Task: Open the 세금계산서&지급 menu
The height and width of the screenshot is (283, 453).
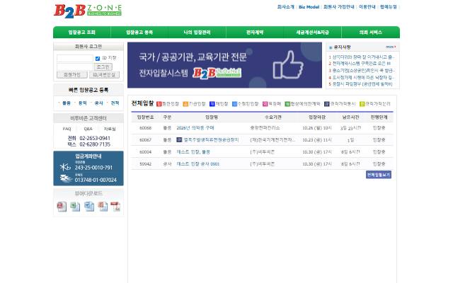Action: pos(313,33)
